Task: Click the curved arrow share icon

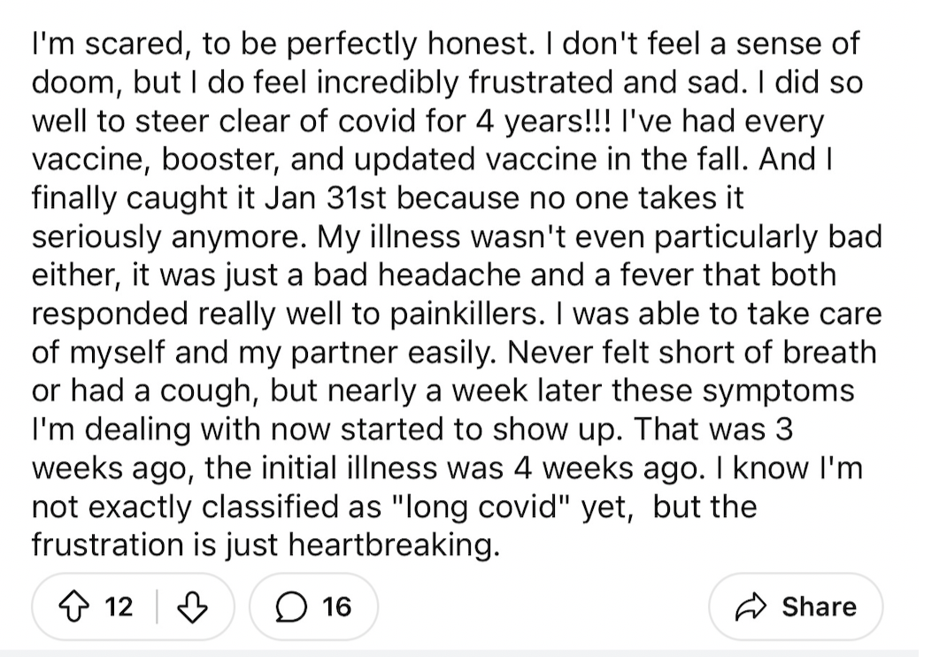Action: (751, 607)
